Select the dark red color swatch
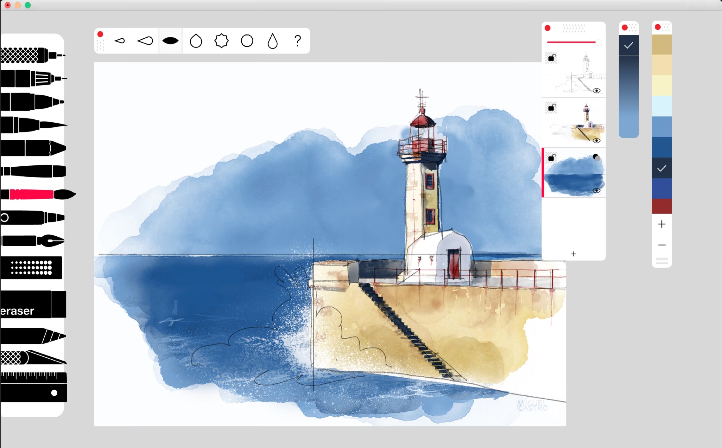Viewport: 722px width, 448px height. 662,206
